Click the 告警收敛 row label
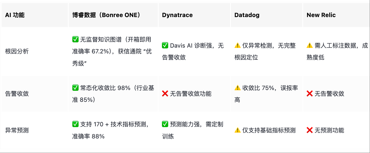 [x=17, y=94]
